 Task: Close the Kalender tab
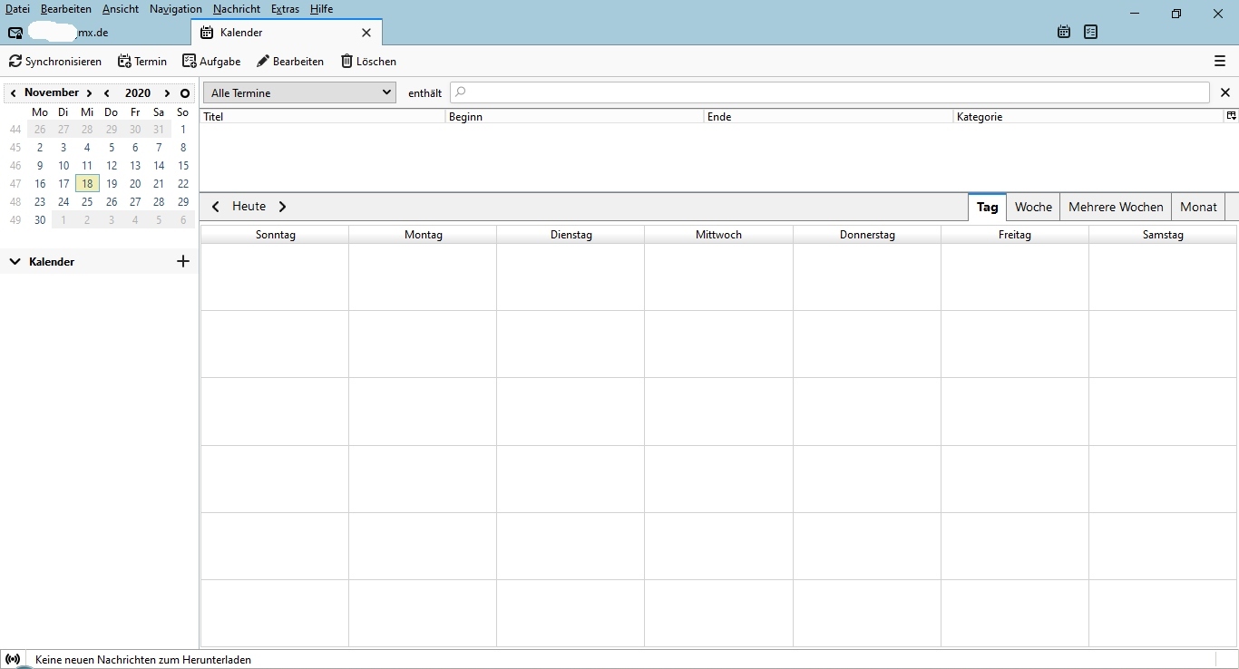(x=366, y=33)
